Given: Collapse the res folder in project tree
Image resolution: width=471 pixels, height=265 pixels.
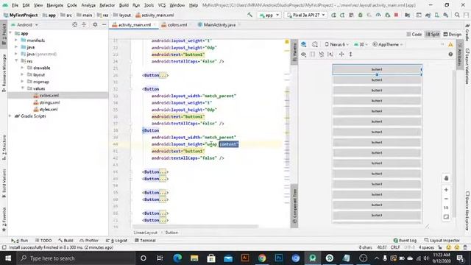Looking at the screenshot, I should tap(16, 61).
